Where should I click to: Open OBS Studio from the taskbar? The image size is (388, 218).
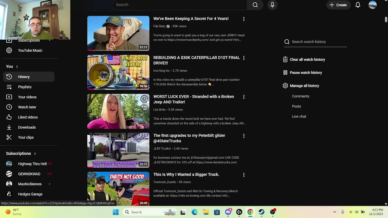coord(273,212)
